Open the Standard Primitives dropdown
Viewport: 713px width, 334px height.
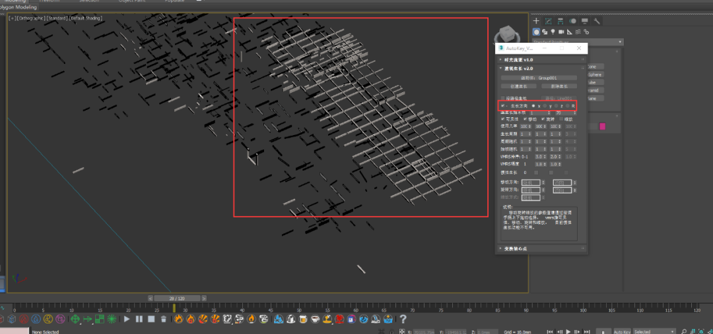click(x=578, y=42)
